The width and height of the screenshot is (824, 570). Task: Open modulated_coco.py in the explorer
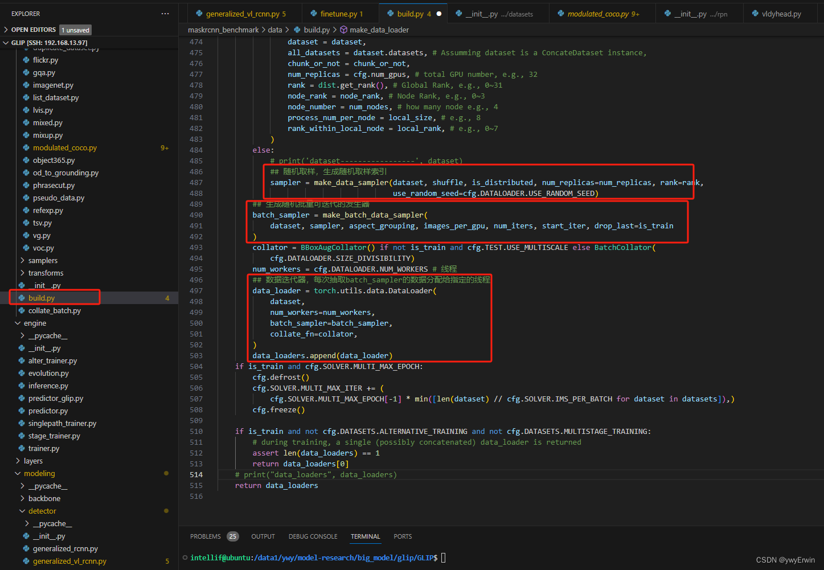[x=89, y=147]
